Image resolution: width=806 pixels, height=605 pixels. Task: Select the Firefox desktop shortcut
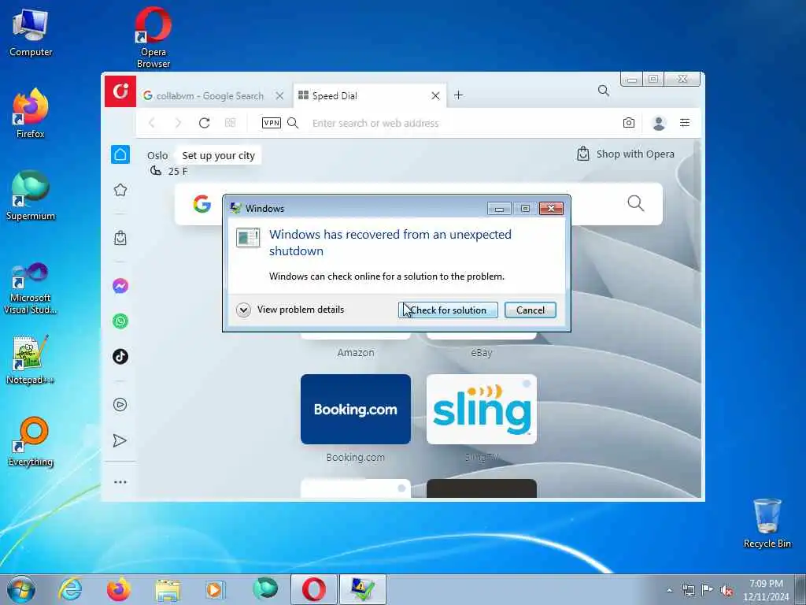(31, 113)
